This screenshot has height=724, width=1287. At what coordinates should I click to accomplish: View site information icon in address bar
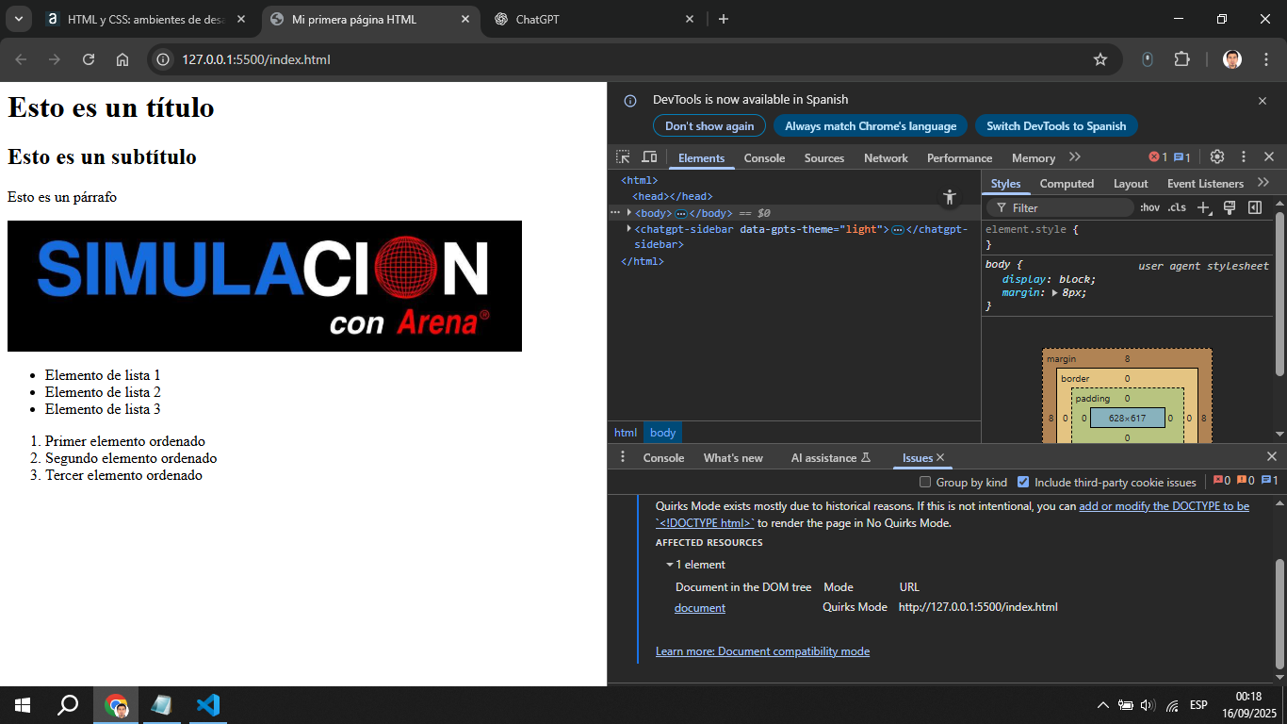coord(164,59)
